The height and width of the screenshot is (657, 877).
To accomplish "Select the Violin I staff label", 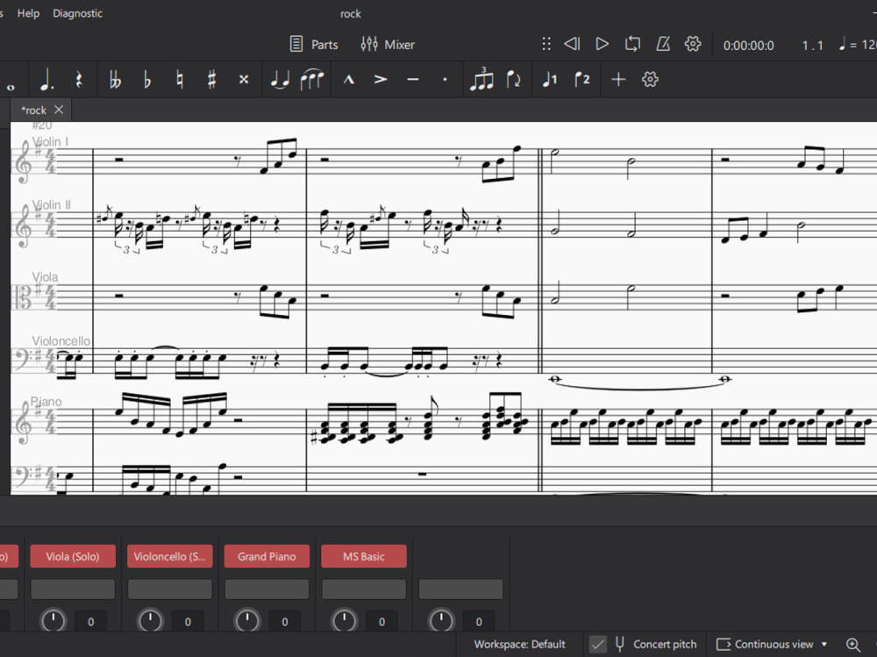I will [50, 141].
